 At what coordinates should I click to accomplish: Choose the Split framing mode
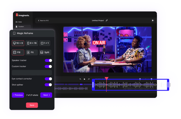click(x=45, y=52)
